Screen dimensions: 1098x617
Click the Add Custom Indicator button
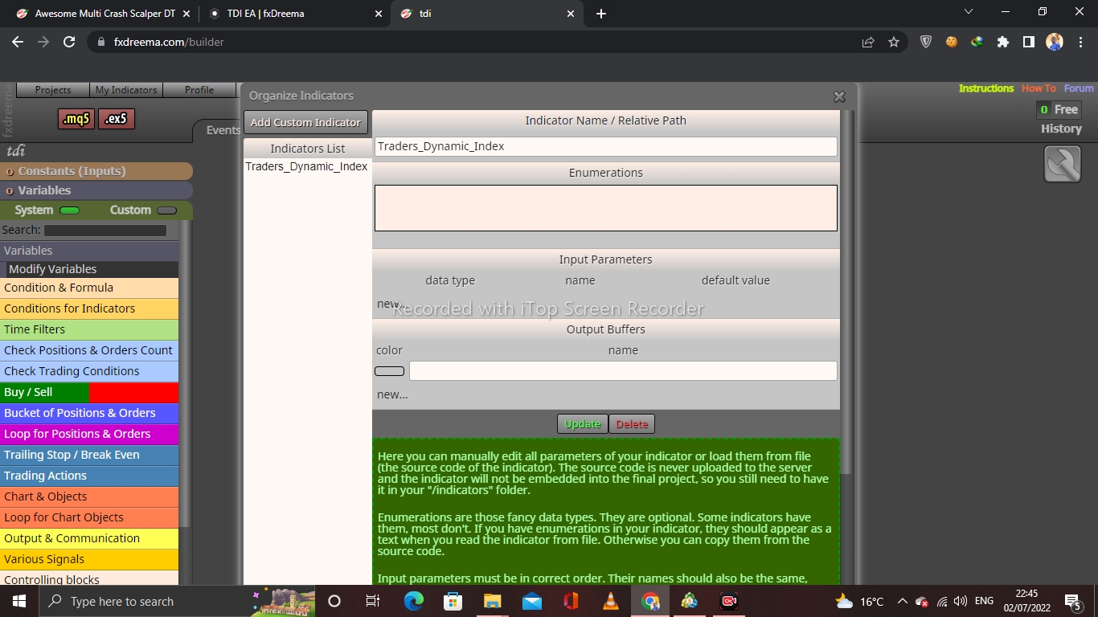coord(305,122)
